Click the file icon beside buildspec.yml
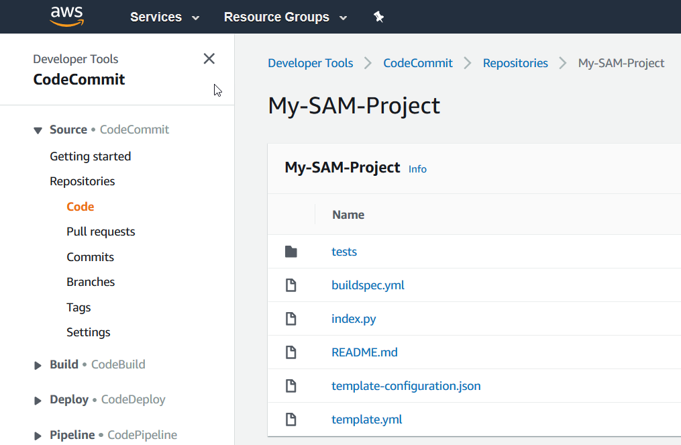The height and width of the screenshot is (445, 681). point(291,285)
